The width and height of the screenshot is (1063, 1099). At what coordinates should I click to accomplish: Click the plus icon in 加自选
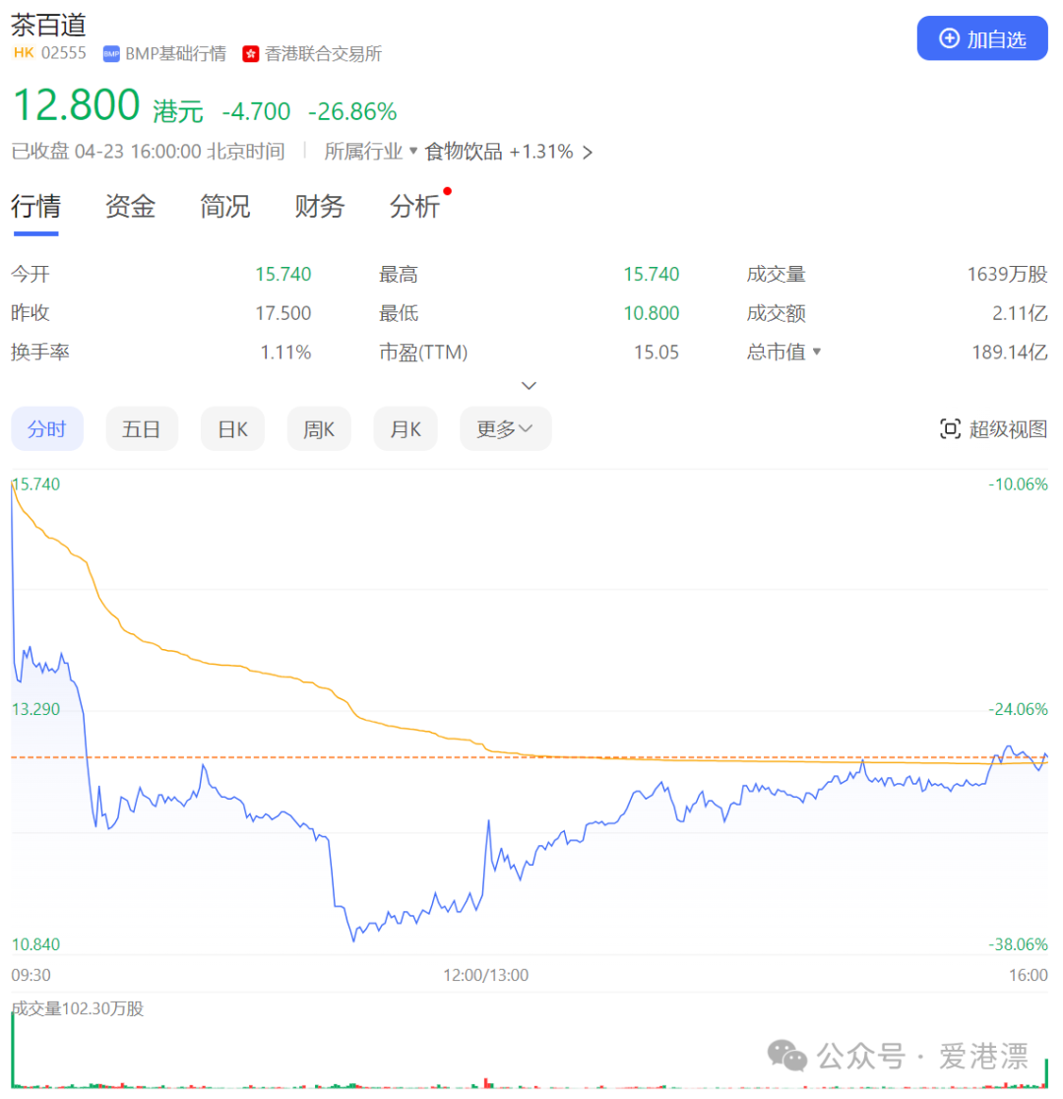pos(949,38)
